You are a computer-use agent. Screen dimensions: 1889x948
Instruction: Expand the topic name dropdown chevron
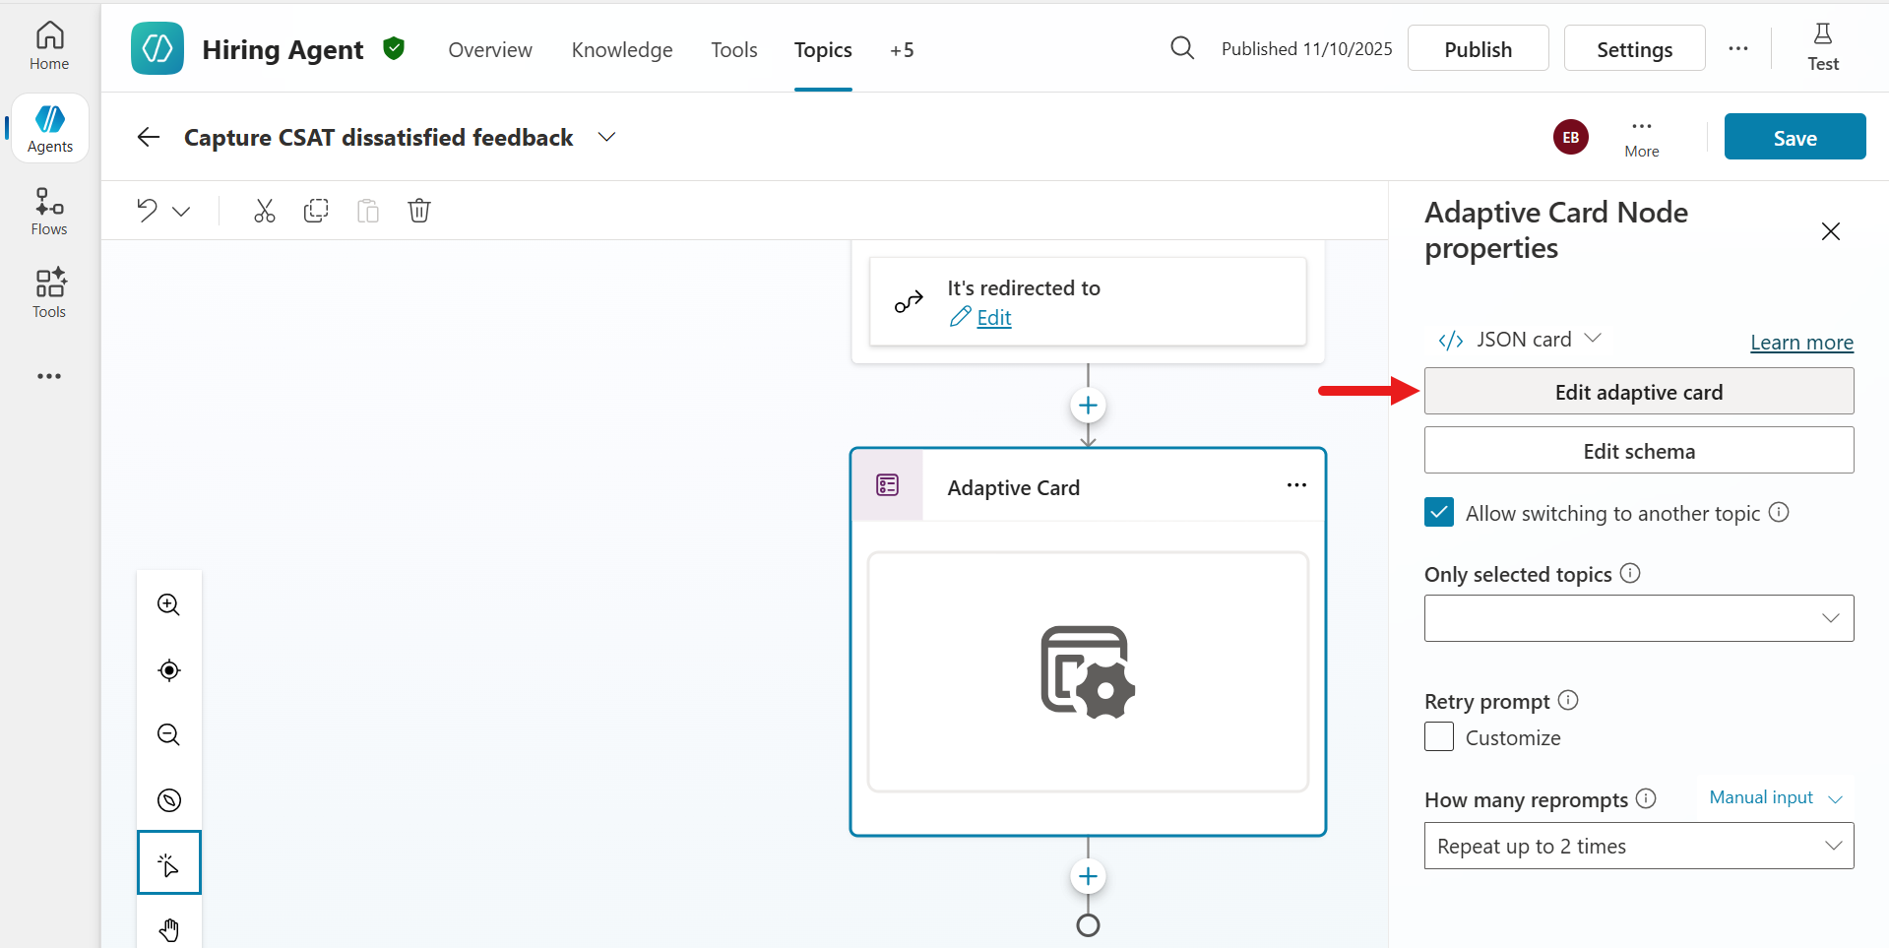[606, 137]
